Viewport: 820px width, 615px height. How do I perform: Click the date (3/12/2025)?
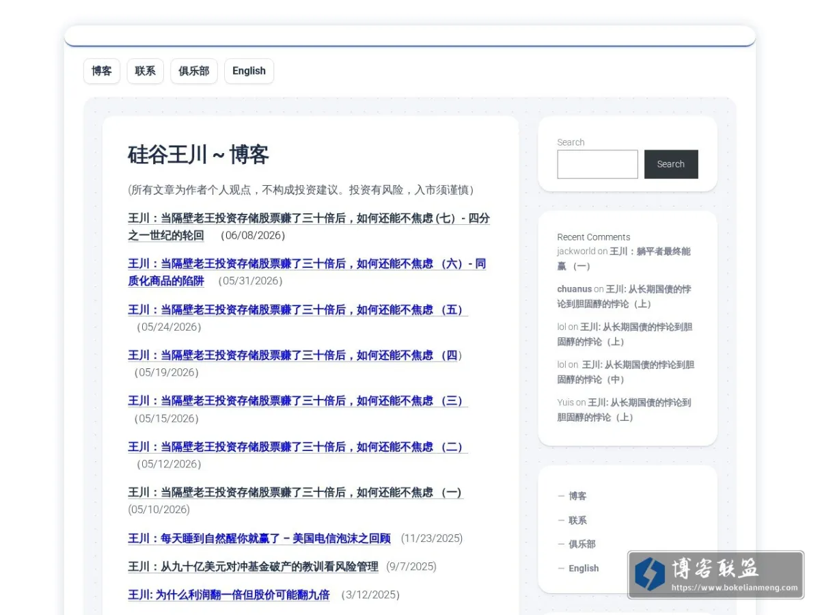370,594
